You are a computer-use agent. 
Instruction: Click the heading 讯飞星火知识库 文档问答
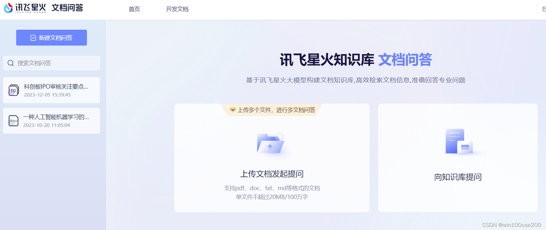pos(356,60)
